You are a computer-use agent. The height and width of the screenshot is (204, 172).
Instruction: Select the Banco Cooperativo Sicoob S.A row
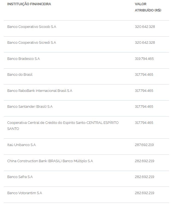(86, 28)
